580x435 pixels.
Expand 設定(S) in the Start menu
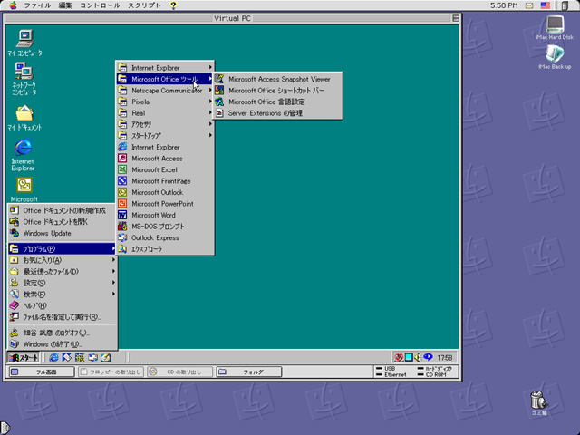[63, 283]
